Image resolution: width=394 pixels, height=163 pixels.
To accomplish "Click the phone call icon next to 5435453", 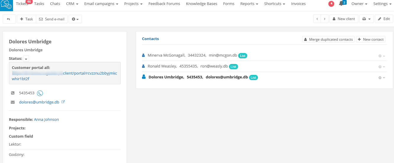I will (40, 93).
